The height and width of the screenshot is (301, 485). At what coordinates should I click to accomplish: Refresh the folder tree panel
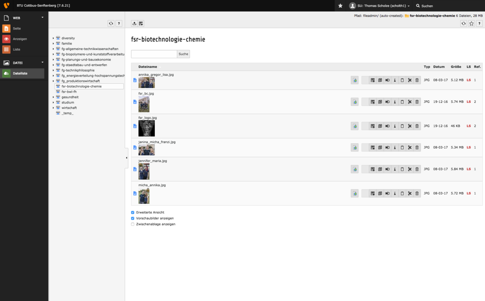111,23
